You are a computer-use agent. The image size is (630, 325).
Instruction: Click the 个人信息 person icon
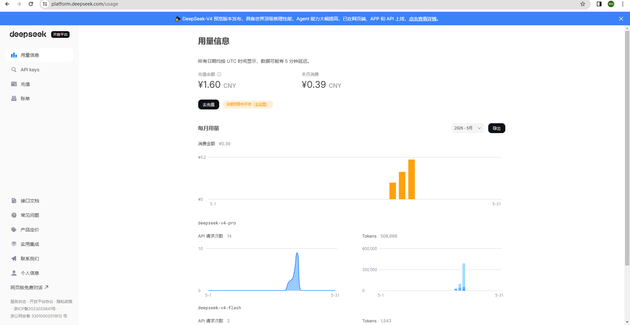[14, 273]
